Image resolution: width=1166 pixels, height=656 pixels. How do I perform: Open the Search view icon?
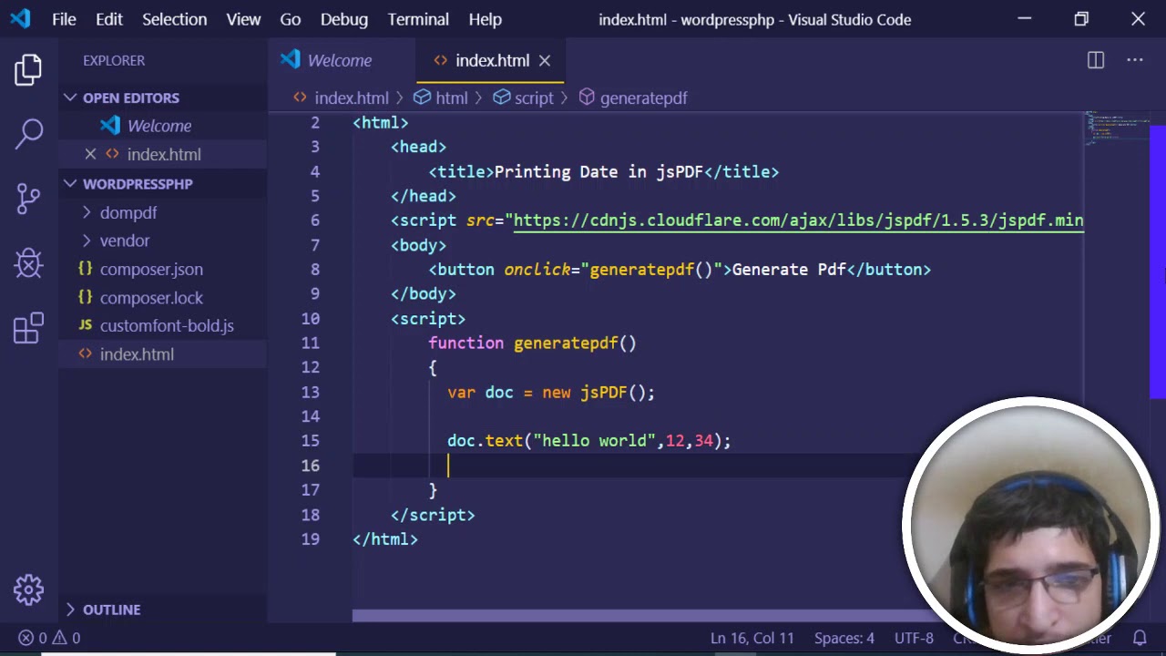point(28,133)
